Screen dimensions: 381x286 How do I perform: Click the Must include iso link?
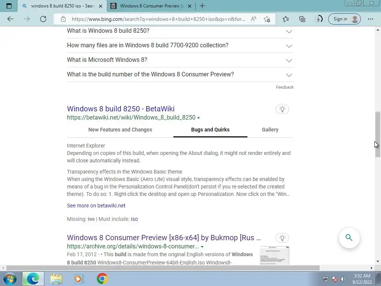coord(134,219)
